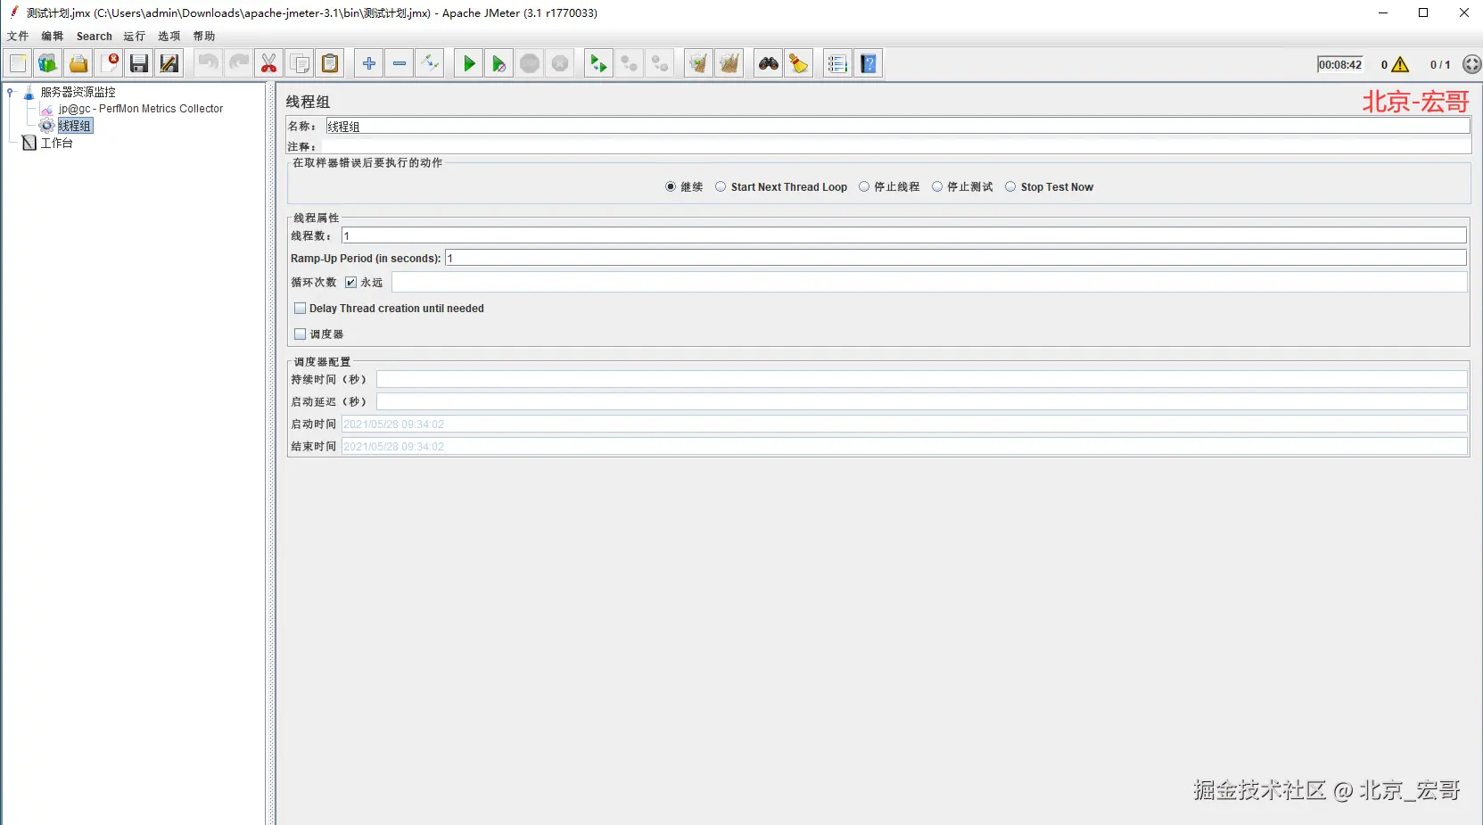Click the Remote Stop All icon

[x=630, y=63]
